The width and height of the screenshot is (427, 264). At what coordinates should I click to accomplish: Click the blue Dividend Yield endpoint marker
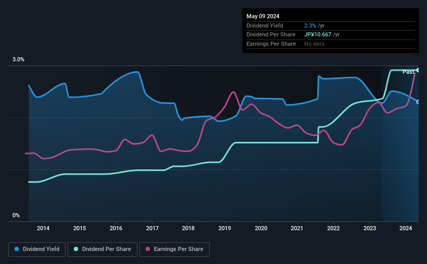(x=418, y=102)
